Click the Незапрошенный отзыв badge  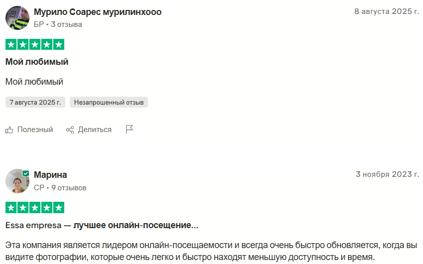tap(109, 103)
